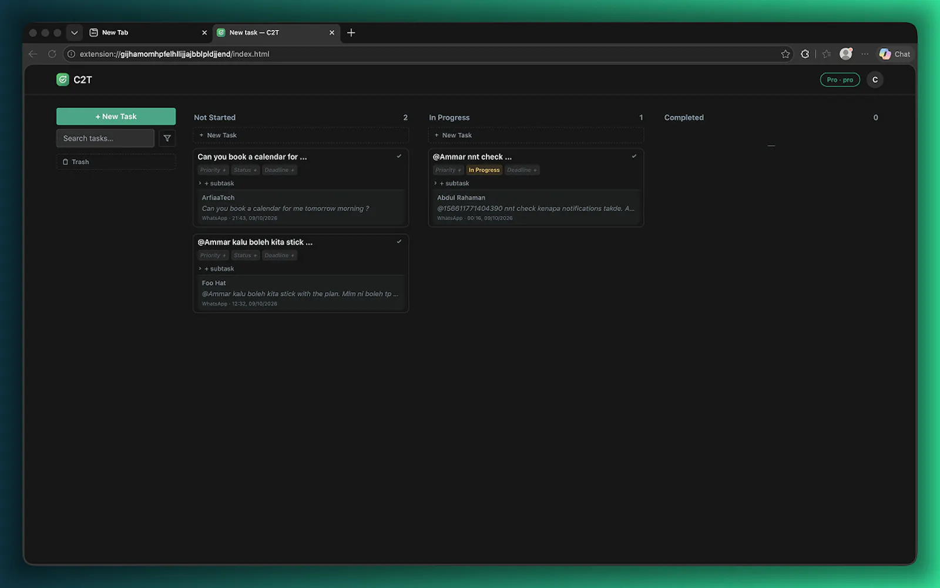
Task: View site information icon in address bar
Action: [71, 54]
